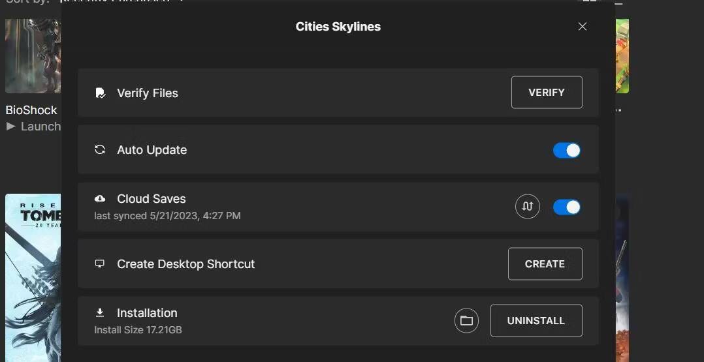
Task: Click the Create Desktop Shortcut monitor icon
Action: point(100,264)
